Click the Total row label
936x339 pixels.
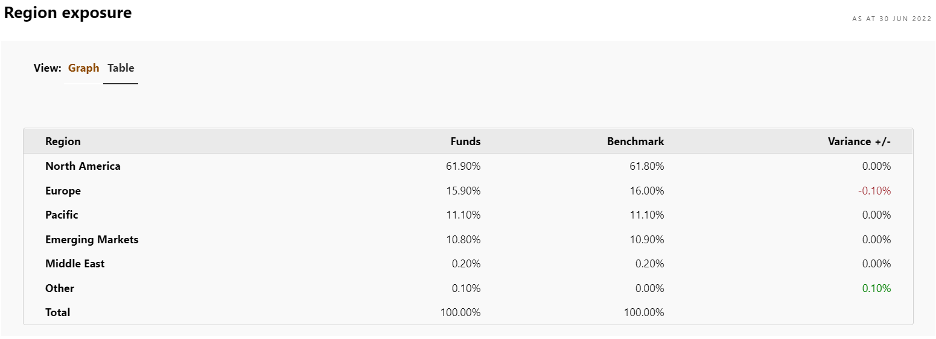57,313
